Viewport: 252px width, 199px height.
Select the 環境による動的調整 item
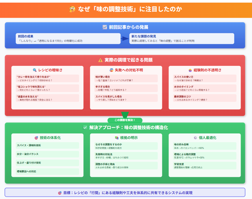tap(205, 156)
